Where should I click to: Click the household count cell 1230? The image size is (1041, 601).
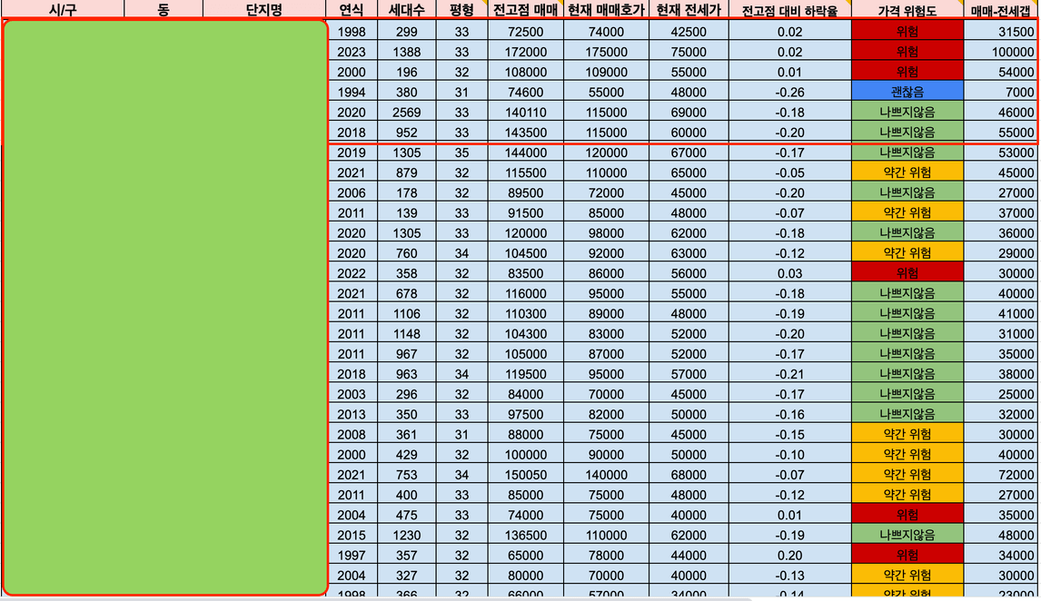[406, 535]
